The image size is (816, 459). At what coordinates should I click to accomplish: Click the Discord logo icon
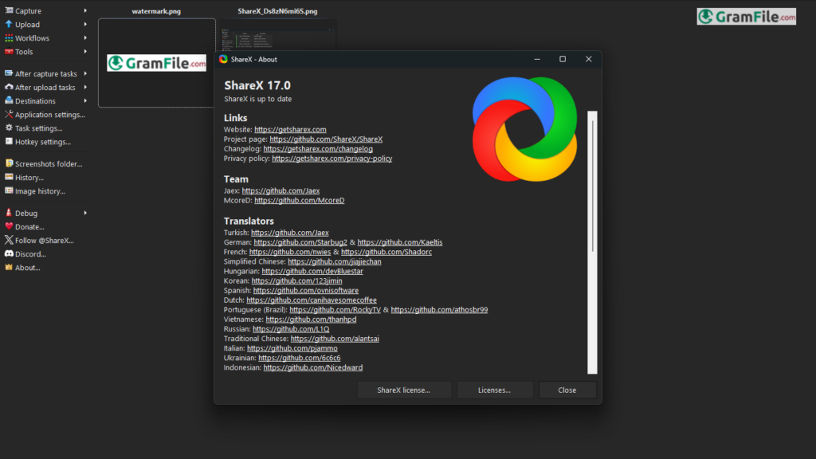pyautogui.click(x=9, y=253)
